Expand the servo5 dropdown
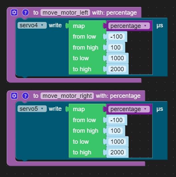The width and height of the screenshot is (176, 177). [32, 109]
